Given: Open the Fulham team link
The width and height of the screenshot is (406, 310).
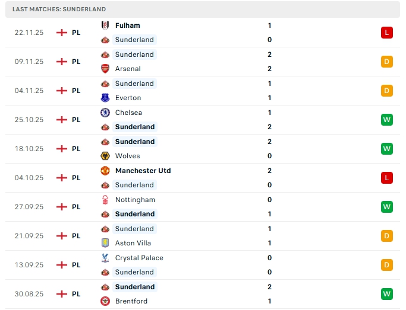Looking at the screenshot, I should coord(128,25).
